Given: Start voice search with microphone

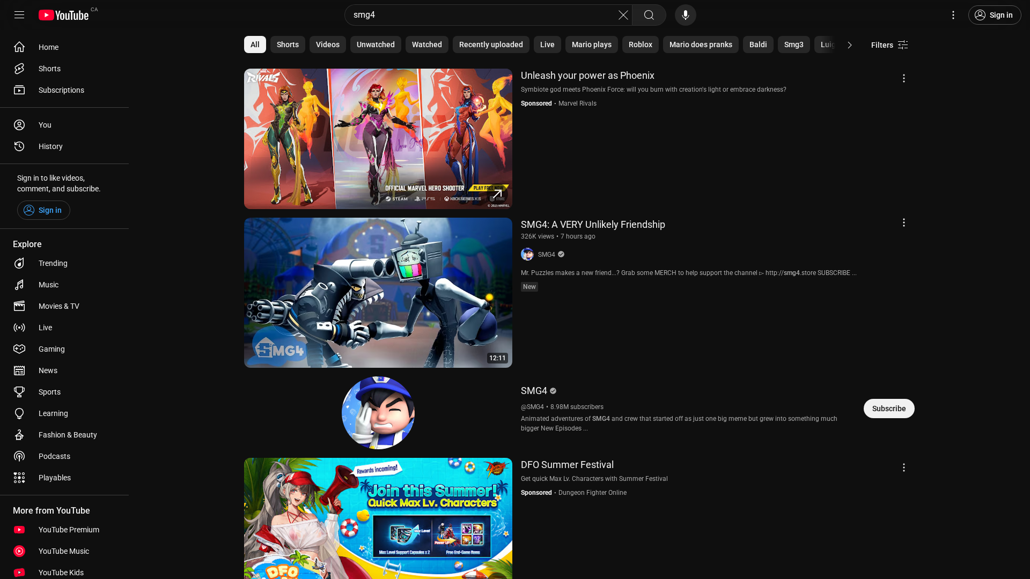Looking at the screenshot, I should point(686,15).
